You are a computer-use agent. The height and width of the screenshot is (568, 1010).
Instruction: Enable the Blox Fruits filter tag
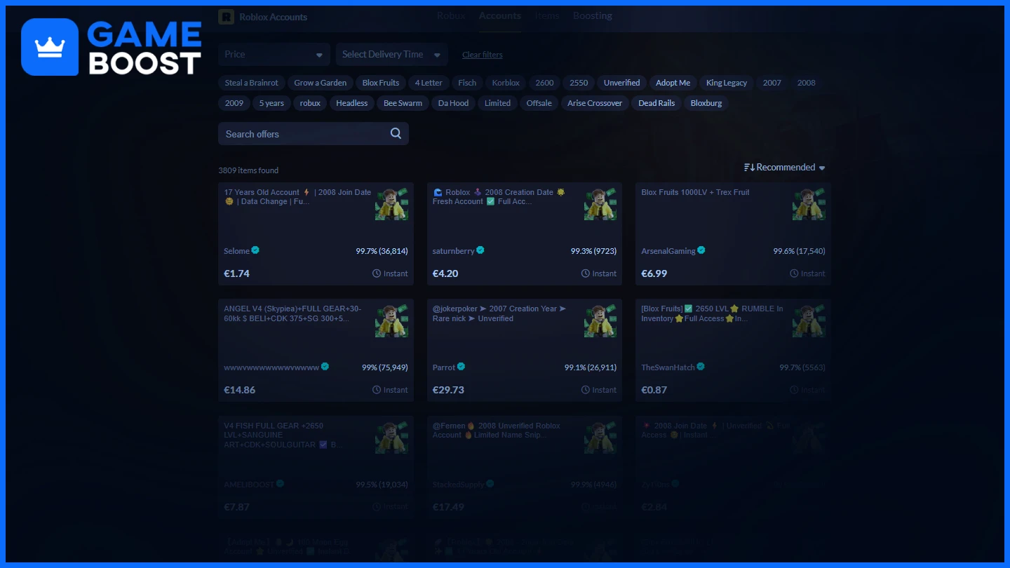tap(381, 83)
